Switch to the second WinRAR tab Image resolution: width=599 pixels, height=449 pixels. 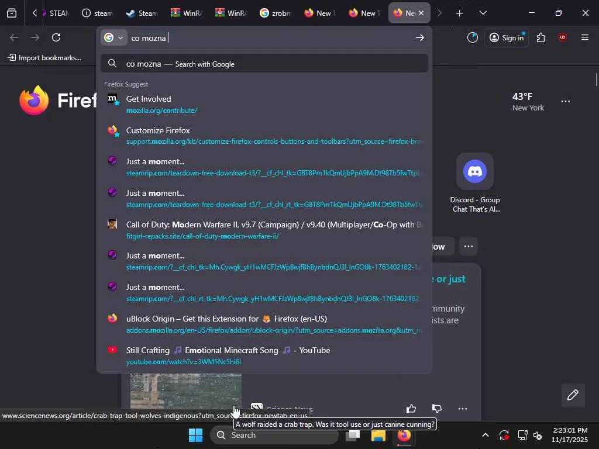click(230, 13)
